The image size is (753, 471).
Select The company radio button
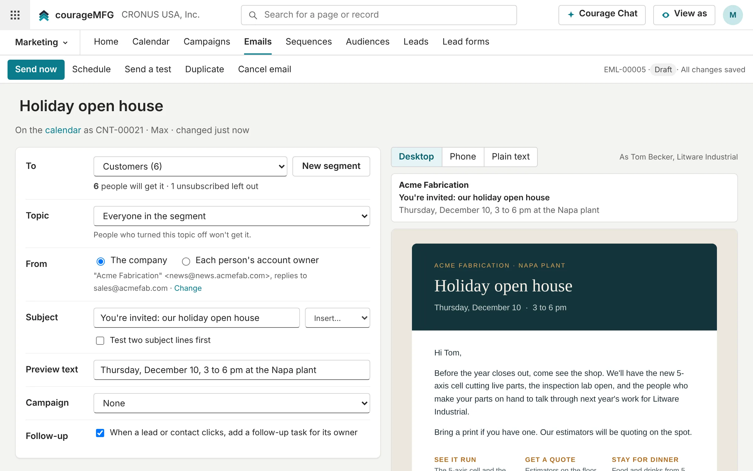100,261
